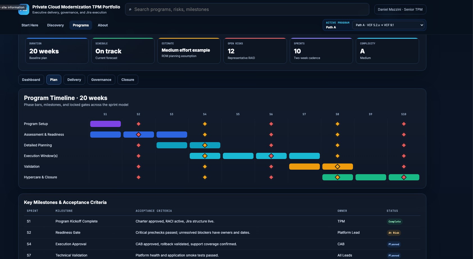
Task: Click the Complete status badge for S1
Action: tap(395, 222)
